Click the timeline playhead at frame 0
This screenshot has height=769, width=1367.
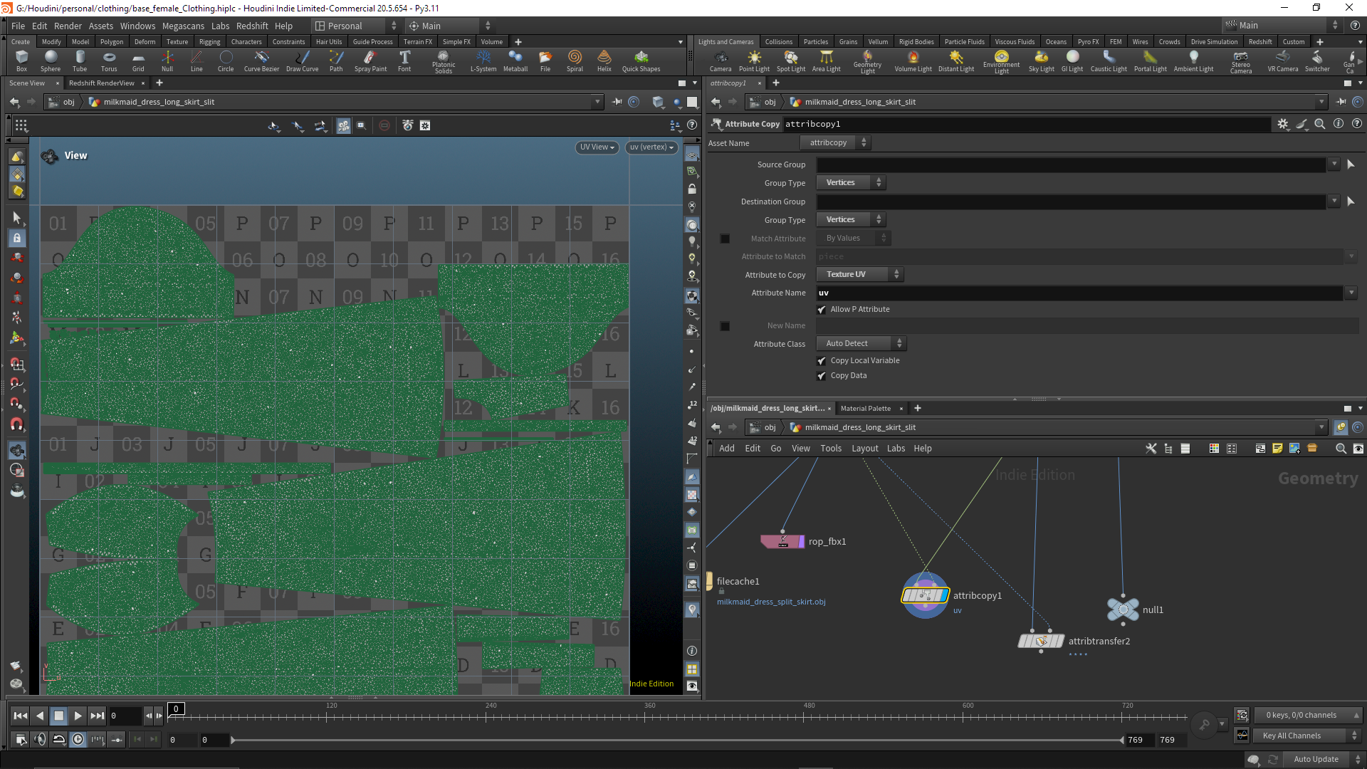point(176,708)
